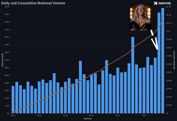Select the blue bar above 'Aug 25'
The width and height of the screenshot is (177, 121).
point(92,94)
